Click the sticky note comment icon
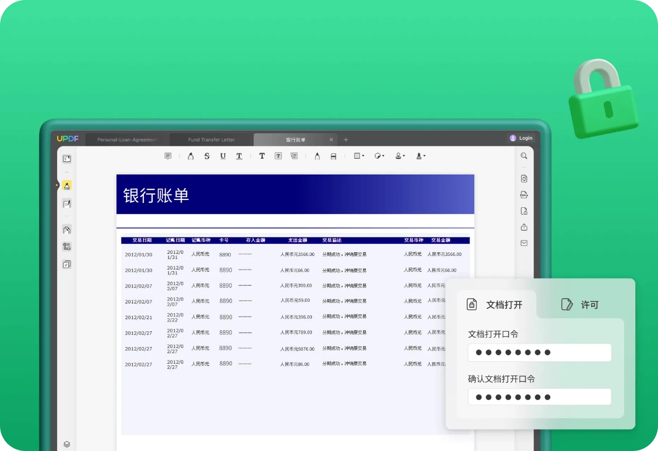 click(x=168, y=156)
